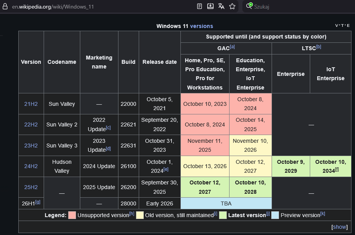Click the padlock site security icon

click(5, 7)
